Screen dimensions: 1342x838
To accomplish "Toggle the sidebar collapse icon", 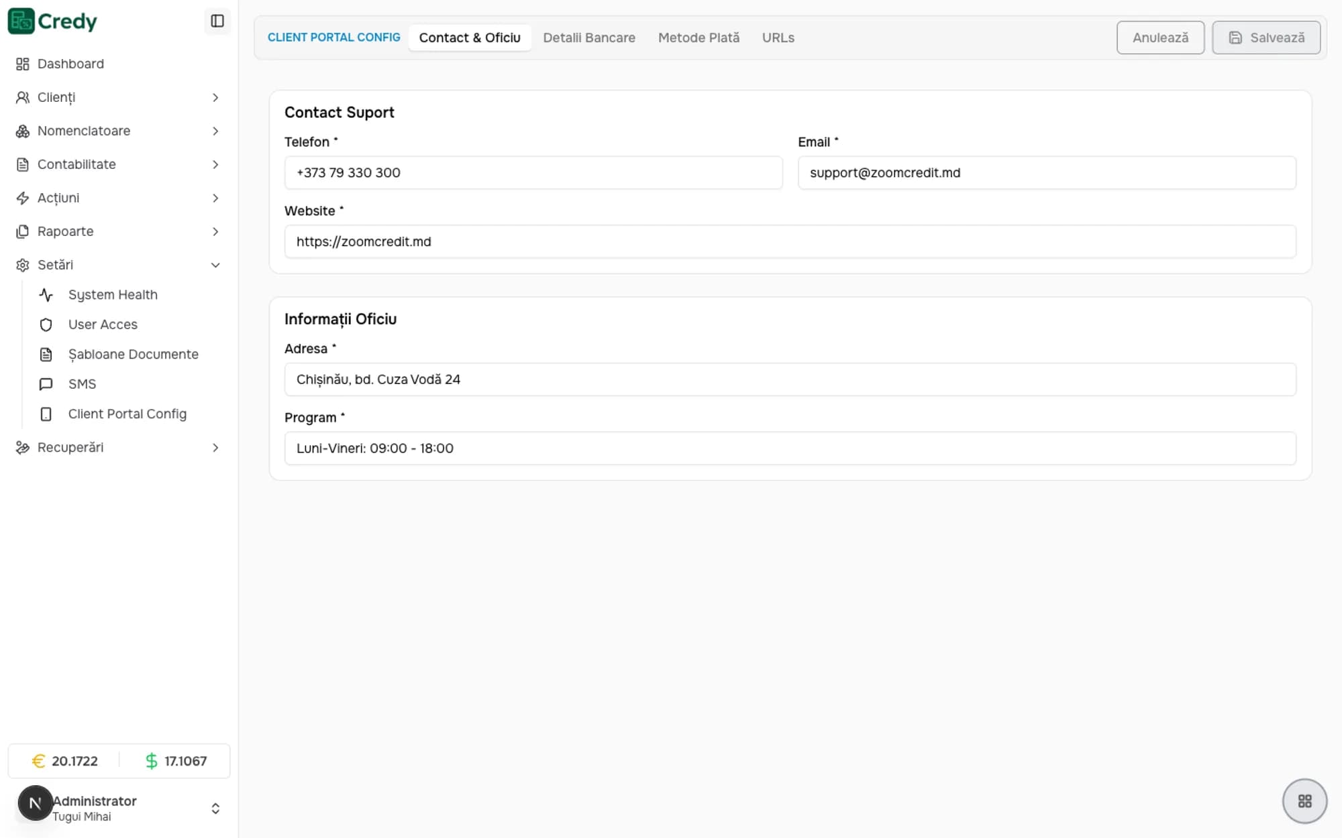I will 217,21.
